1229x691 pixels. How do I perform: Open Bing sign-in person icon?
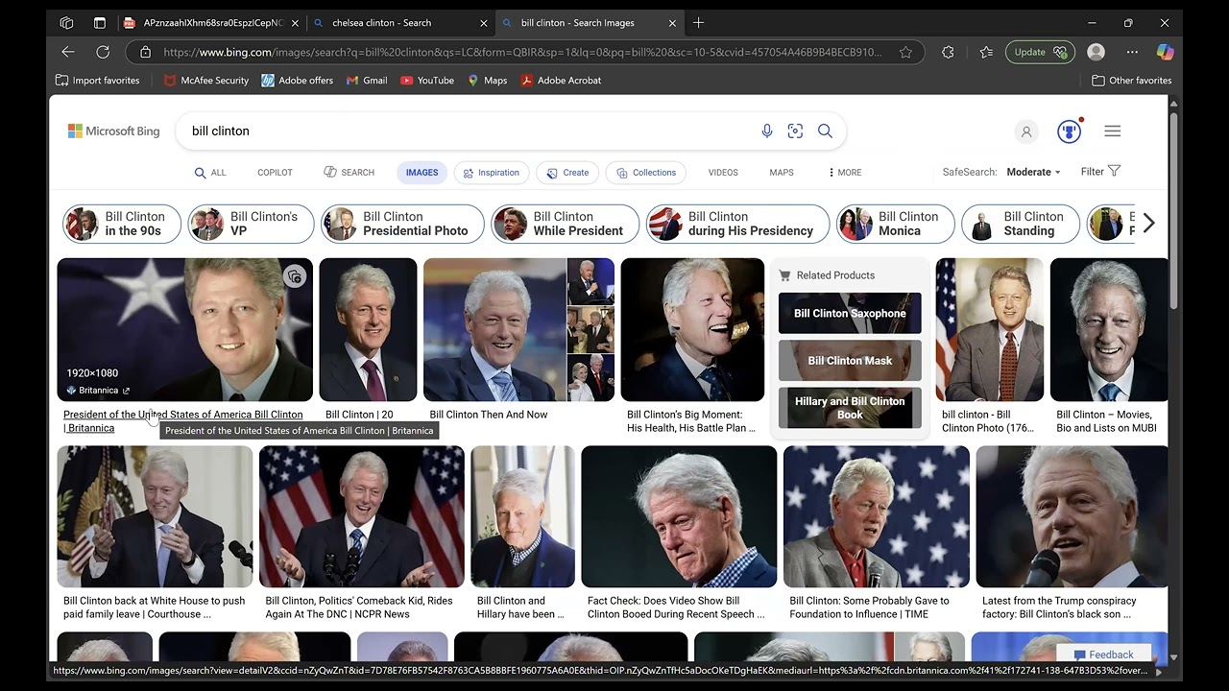[x=1025, y=131]
